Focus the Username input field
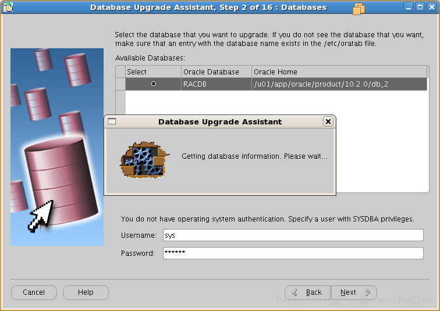Image resolution: width=440 pixels, height=311 pixels. [293, 235]
